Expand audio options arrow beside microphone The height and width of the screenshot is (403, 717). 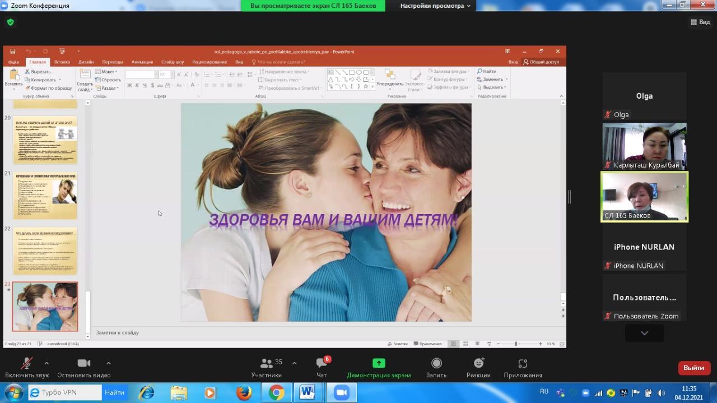(46, 363)
